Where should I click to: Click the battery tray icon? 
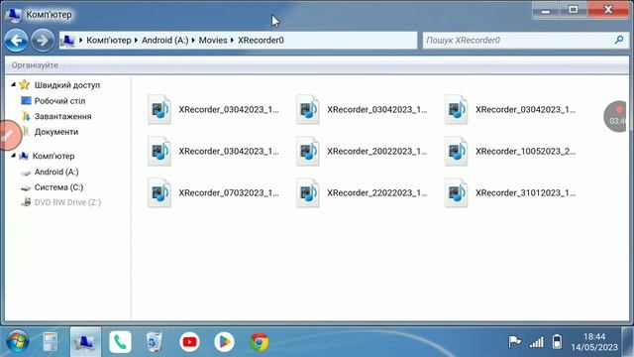[x=557, y=341]
